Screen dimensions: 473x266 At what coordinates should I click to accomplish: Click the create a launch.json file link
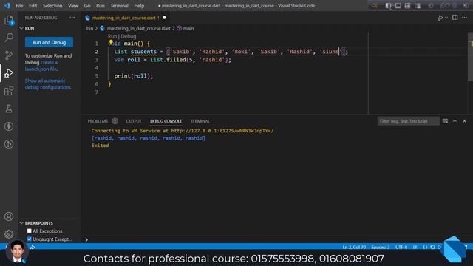pos(41,66)
